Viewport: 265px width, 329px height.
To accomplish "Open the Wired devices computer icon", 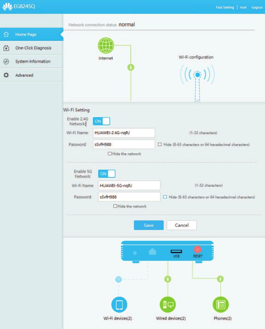I will (x=168, y=305).
